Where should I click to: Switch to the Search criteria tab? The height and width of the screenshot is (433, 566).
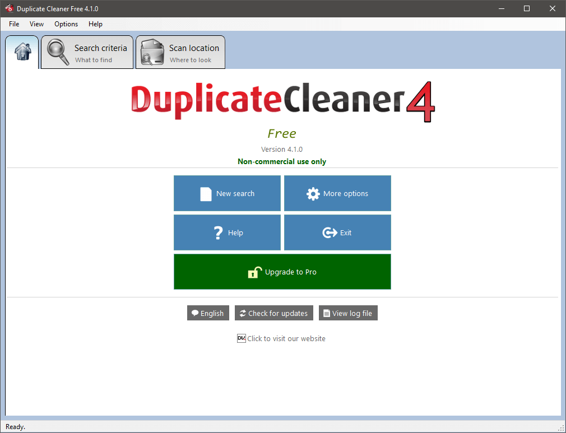tap(87, 52)
